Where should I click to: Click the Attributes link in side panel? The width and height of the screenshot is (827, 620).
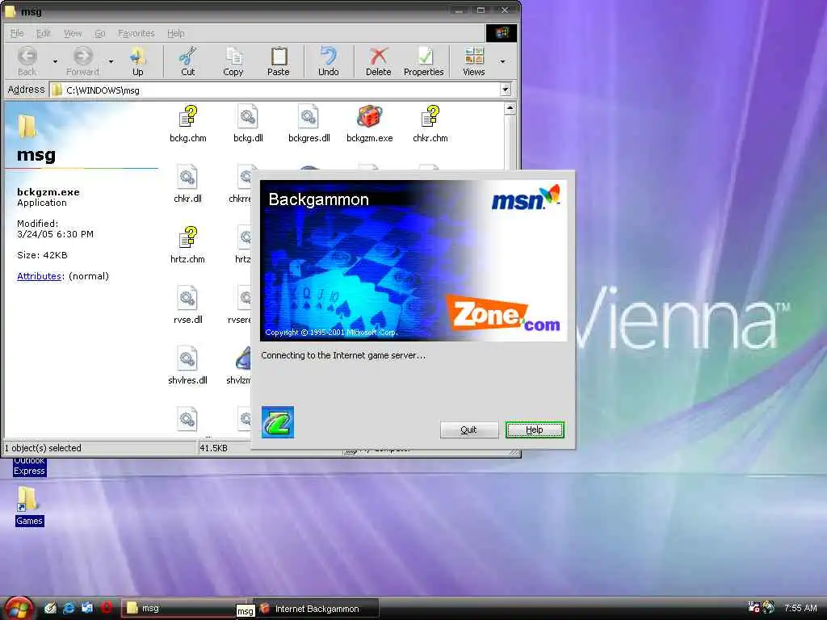39,276
